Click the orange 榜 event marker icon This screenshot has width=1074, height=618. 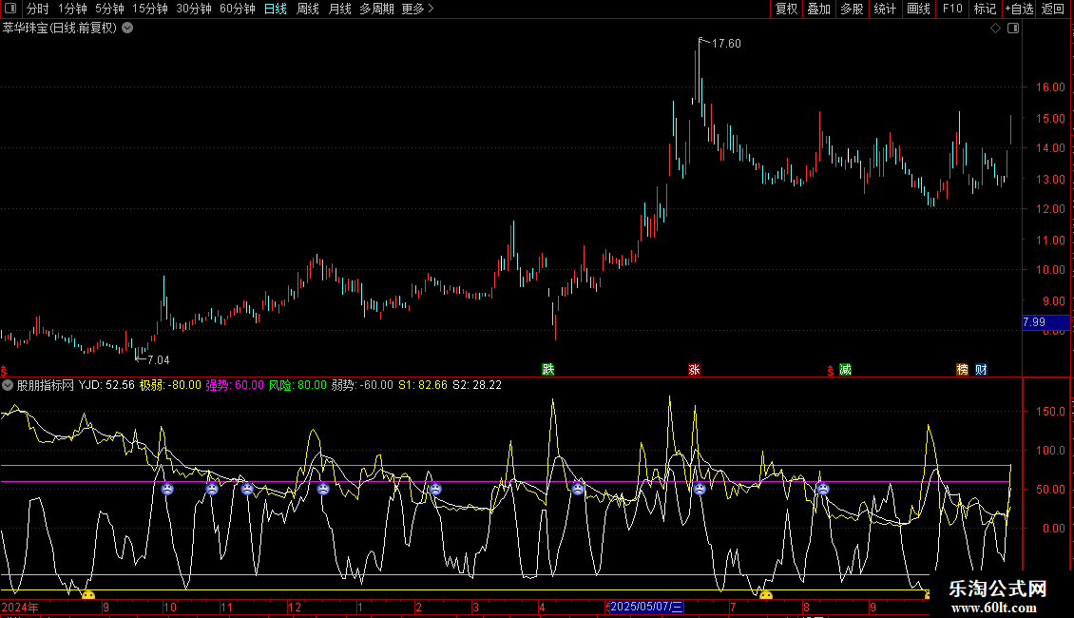tap(963, 370)
